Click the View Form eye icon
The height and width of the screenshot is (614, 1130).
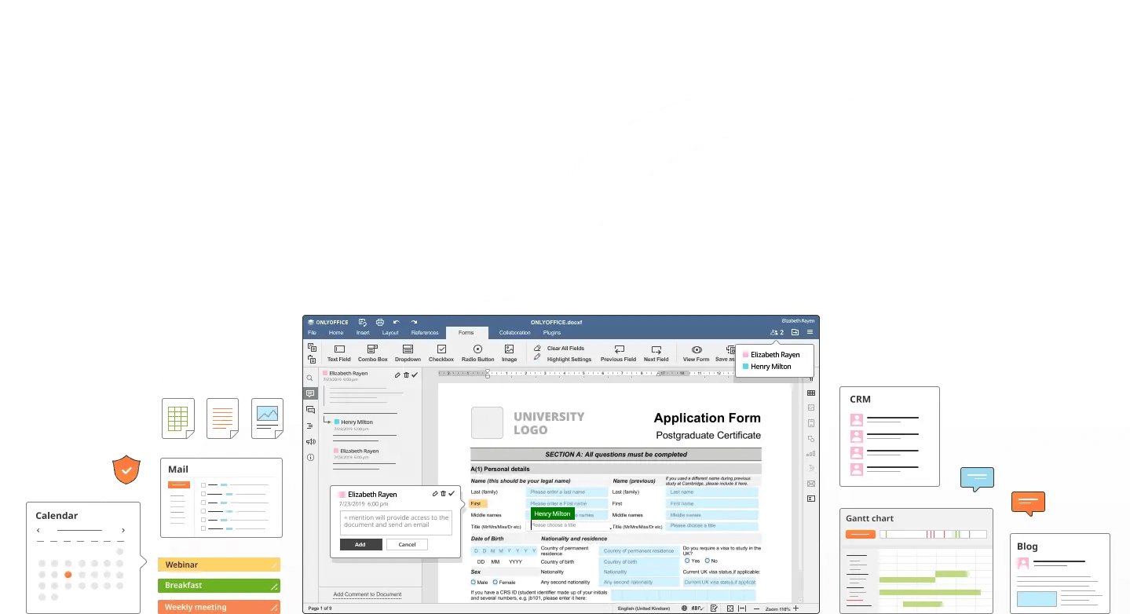pyautogui.click(x=697, y=349)
